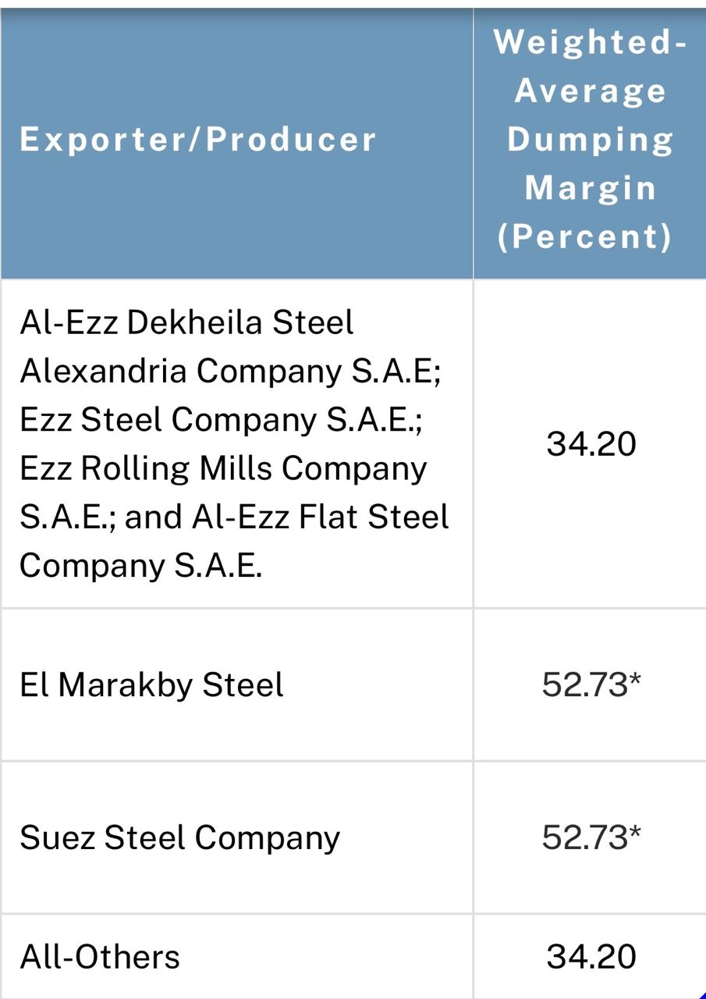This screenshot has height=999, width=706.
Task: Click the word 'Margin' in header
Action: 591,188
